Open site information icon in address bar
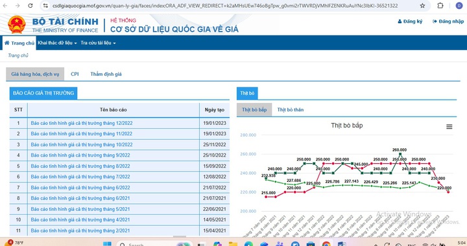The image size is (467, 246). point(45,6)
